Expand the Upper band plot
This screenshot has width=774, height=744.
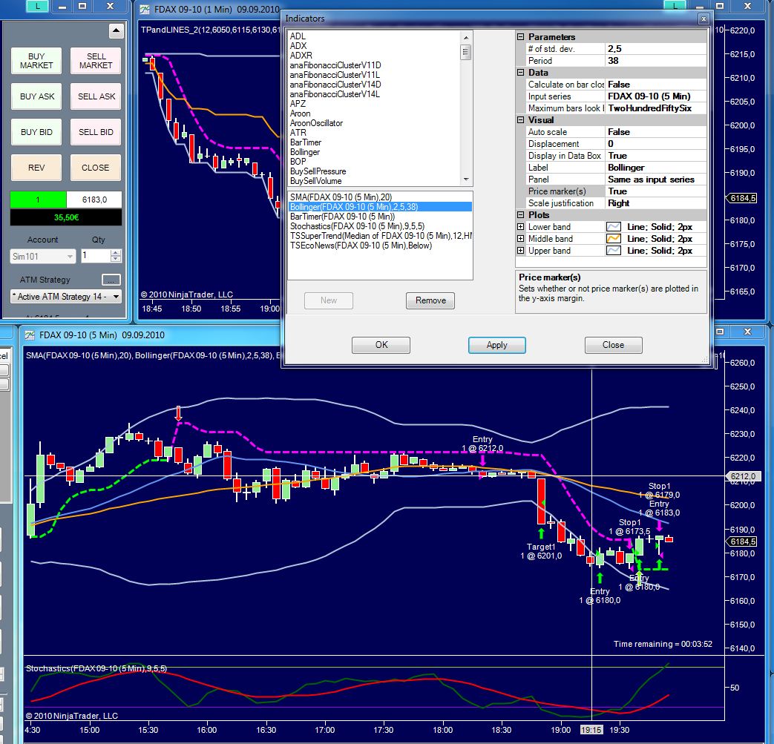[x=520, y=251]
